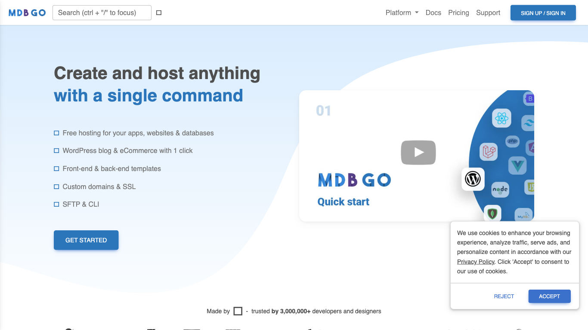
Task: Reject the cookies
Action: point(504,296)
